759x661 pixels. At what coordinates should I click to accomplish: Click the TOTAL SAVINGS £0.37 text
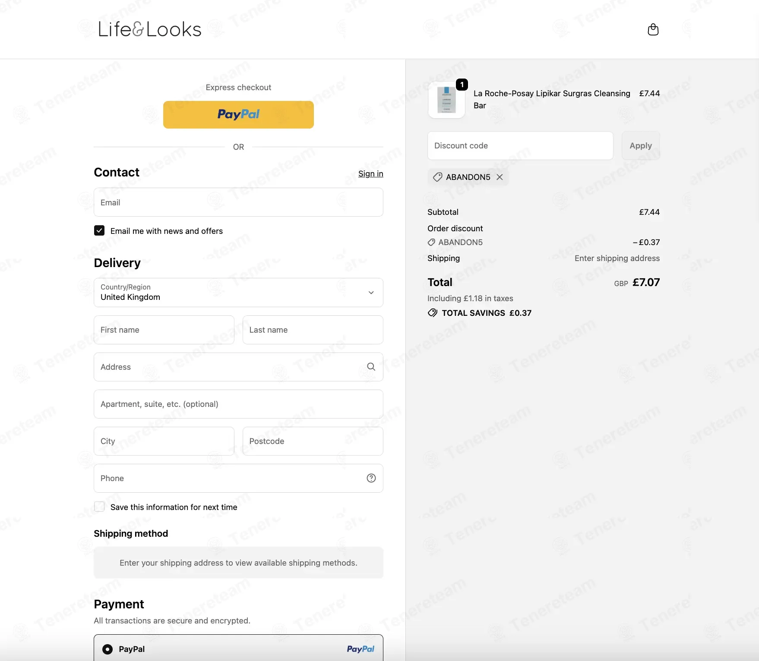[487, 313]
